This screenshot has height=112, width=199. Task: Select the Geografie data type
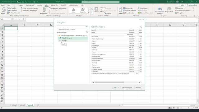click(83, 10)
